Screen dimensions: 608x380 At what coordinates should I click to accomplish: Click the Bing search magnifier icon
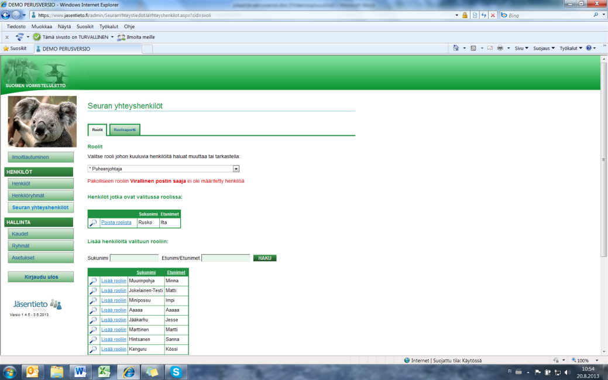[x=596, y=15]
